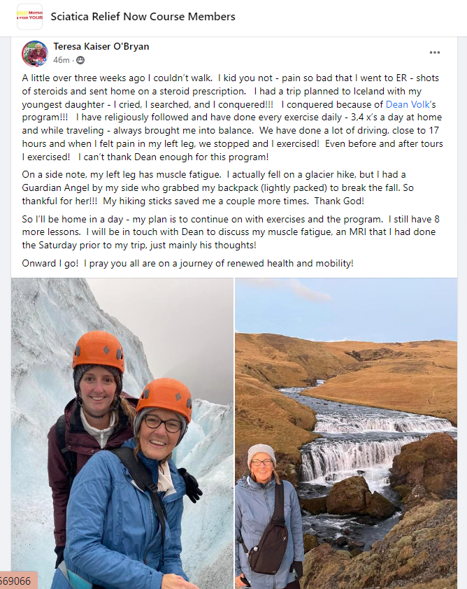The height and width of the screenshot is (589, 467).
Task: Expand the post options via three-dot control
Action: [x=435, y=52]
